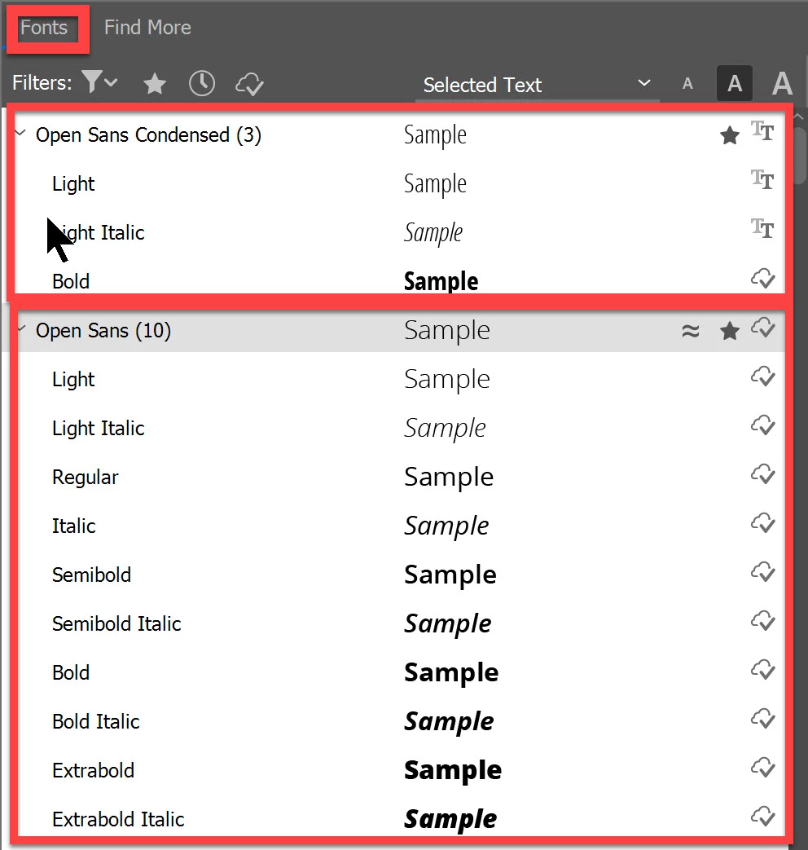Open the Selected Text sample dropdown
The width and height of the screenshot is (808, 850).
(x=538, y=85)
